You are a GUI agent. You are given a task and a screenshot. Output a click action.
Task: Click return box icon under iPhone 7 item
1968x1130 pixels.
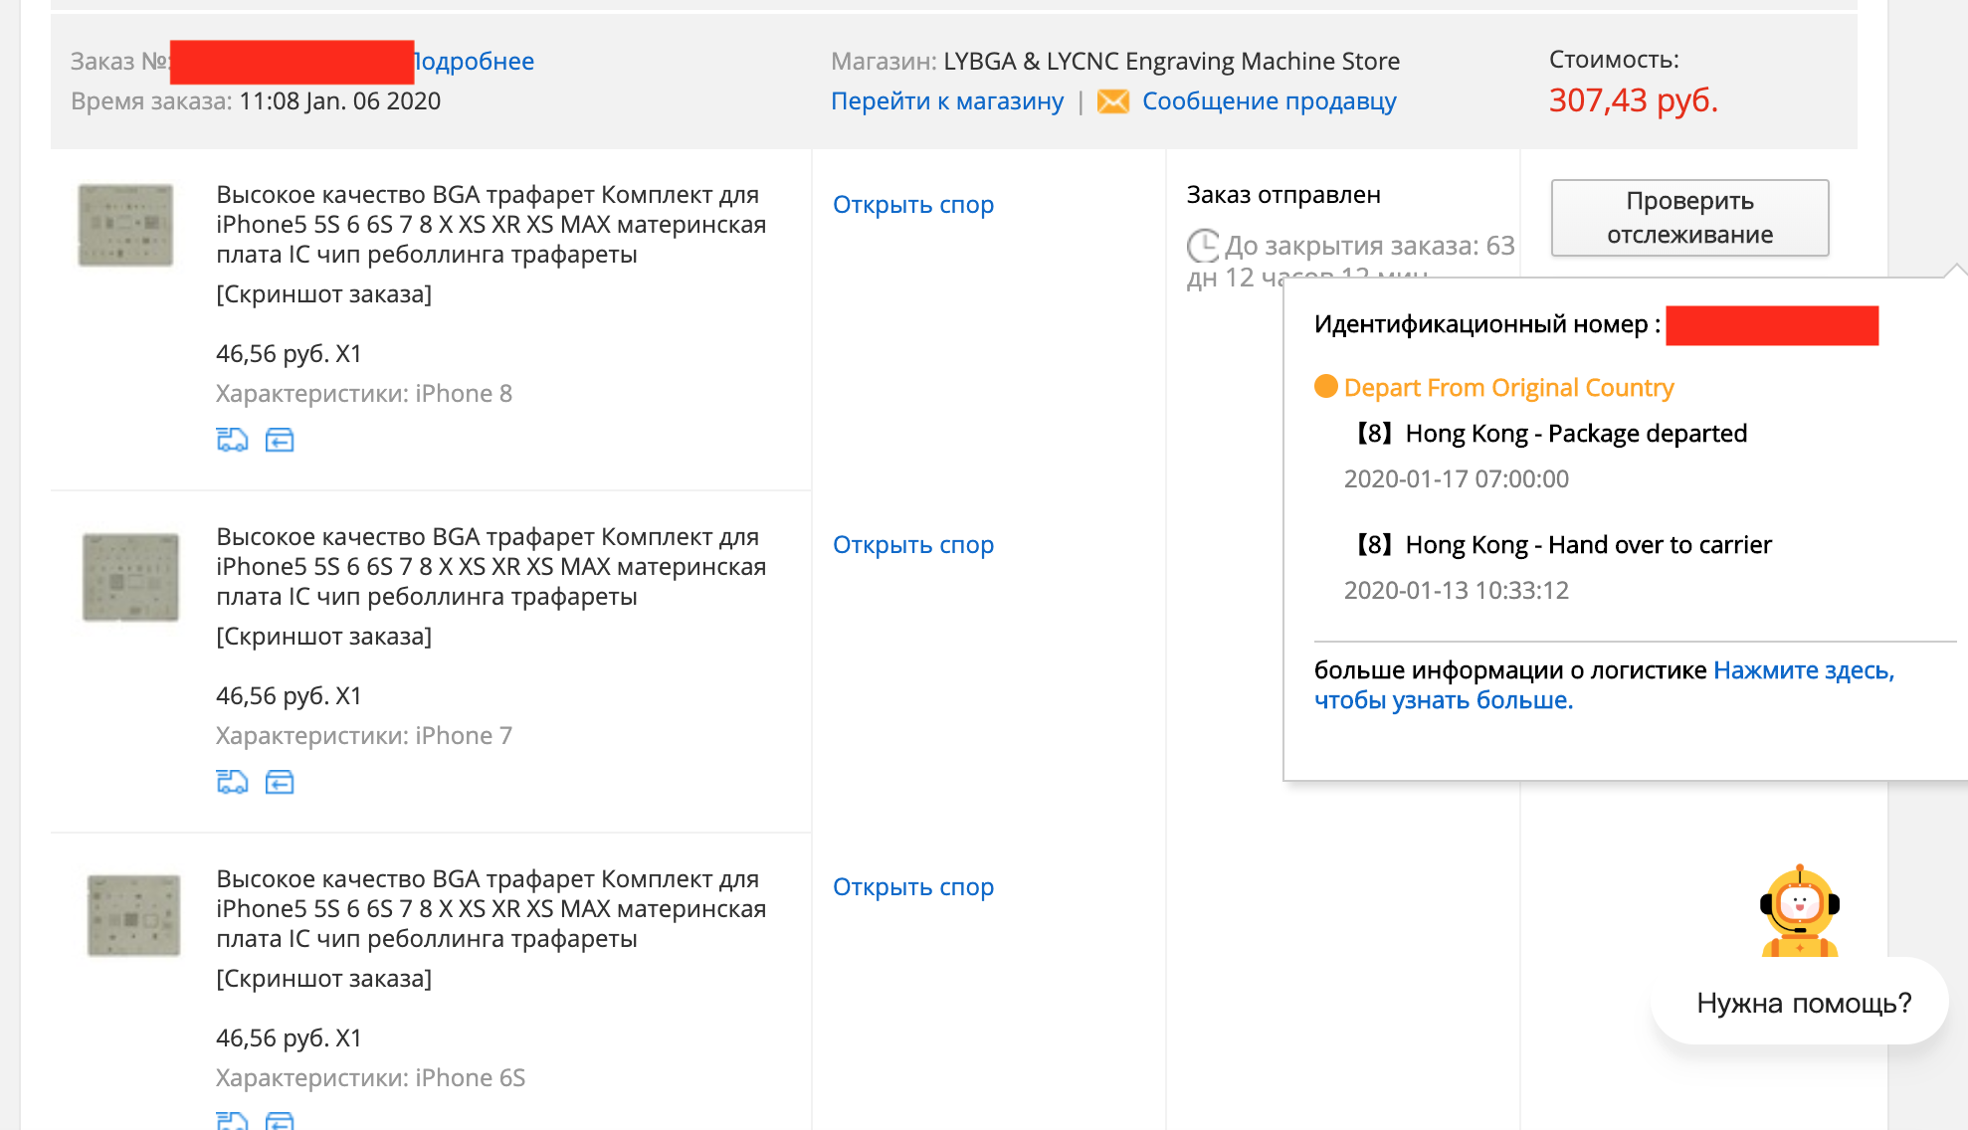[x=280, y=782]
